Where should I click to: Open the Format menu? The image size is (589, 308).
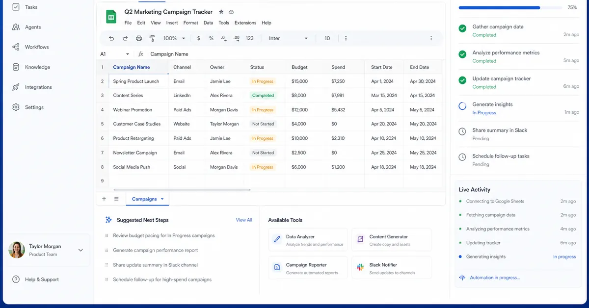coord(190,23)
